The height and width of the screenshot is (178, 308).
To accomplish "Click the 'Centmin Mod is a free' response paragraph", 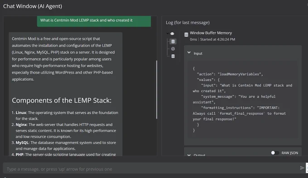I will [x=63, y=59].
